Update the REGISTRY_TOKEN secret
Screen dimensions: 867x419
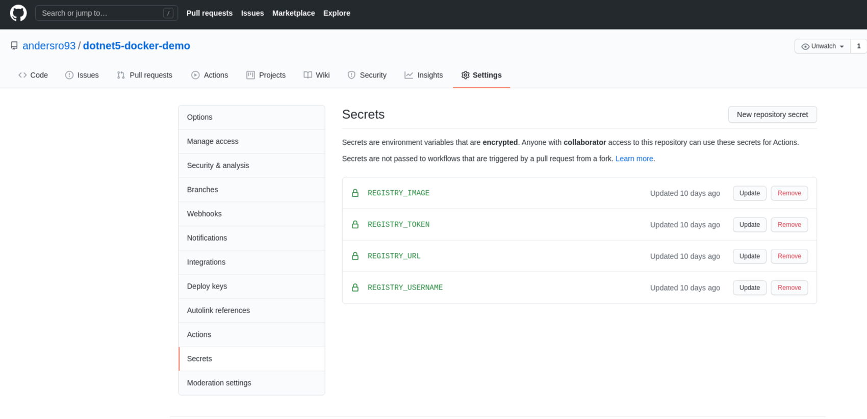(x=750, y=225)
